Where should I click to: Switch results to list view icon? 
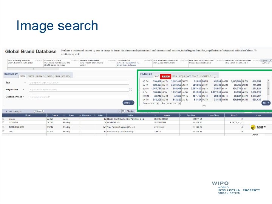coord(119,111)
